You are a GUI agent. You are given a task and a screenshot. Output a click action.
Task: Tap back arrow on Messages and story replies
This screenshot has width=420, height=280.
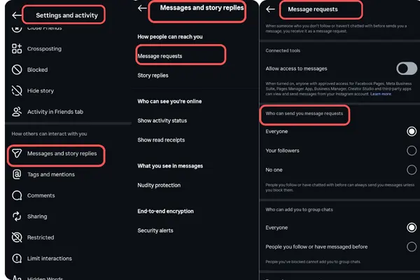[143, 8]
